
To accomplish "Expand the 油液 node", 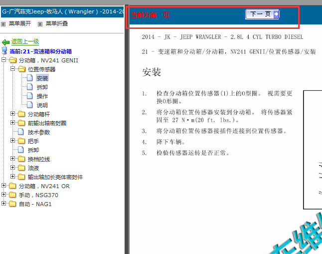I will click(x=13, y=167).
